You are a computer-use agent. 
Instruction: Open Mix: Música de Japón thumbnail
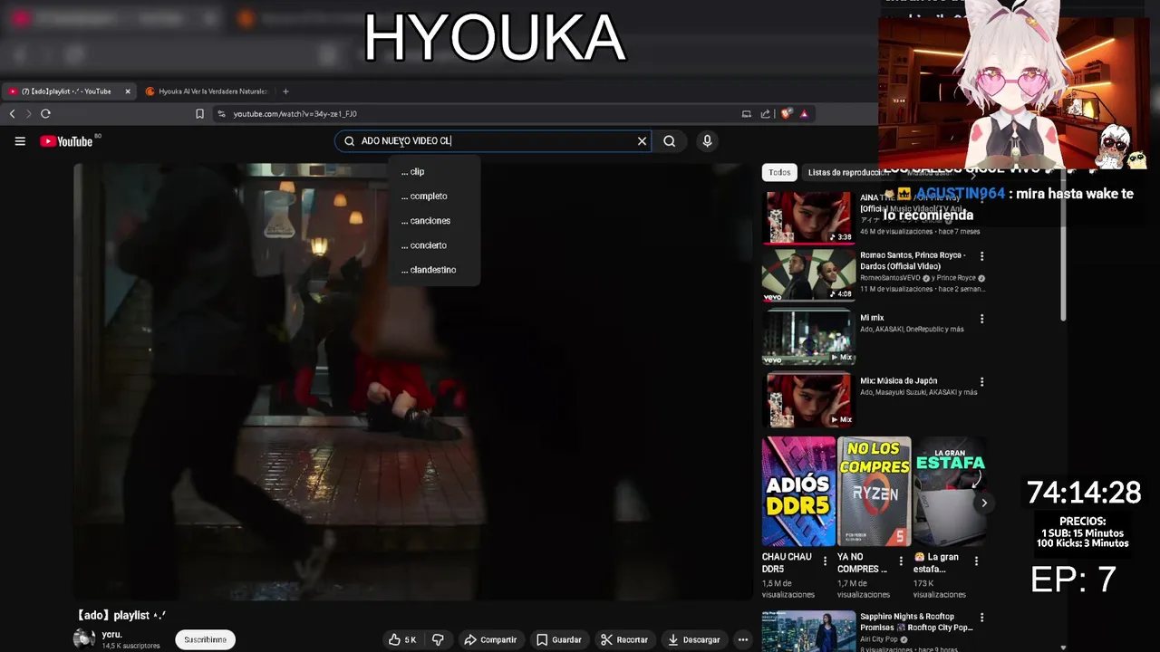click(x=808, y=400)
